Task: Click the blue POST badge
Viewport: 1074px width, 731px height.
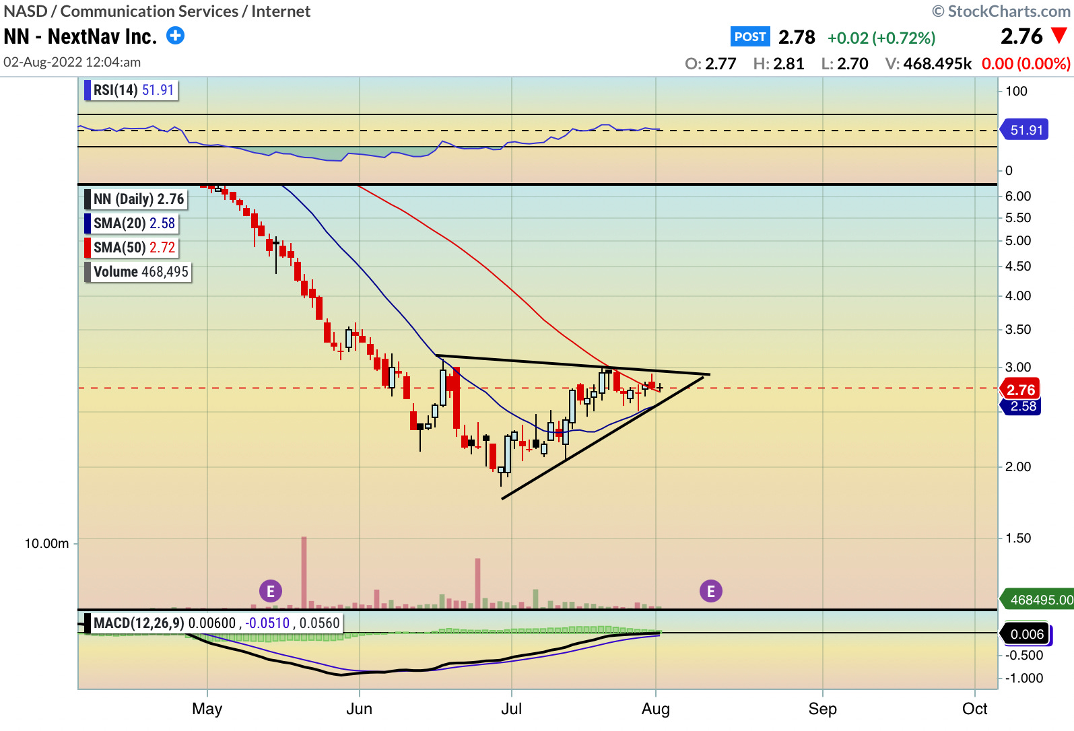Action: pyautogui.click(x=750, y=36)
